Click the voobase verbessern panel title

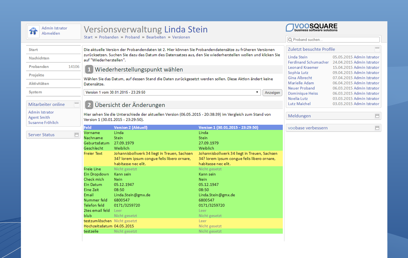click(x=308, y=128)
